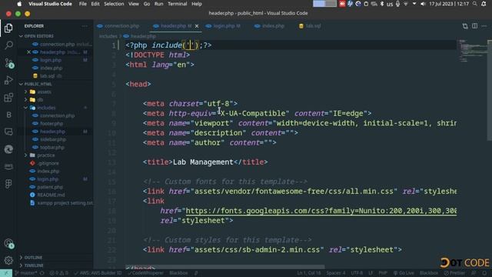Expand the practice folder
492x277 pixels.
(x=25, y=155)
